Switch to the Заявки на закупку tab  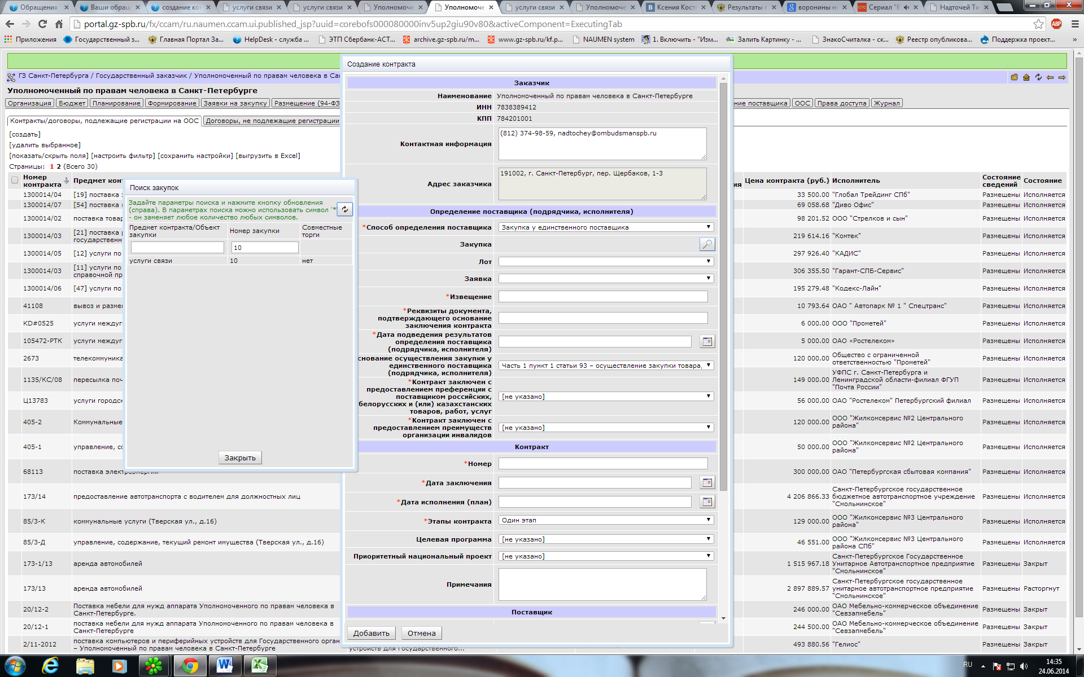point(235,103)
